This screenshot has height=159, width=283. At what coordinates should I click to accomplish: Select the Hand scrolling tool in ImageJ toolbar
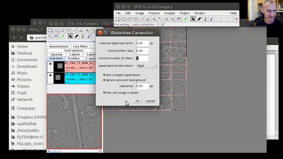pyautogui.click(x=179, y=19)
